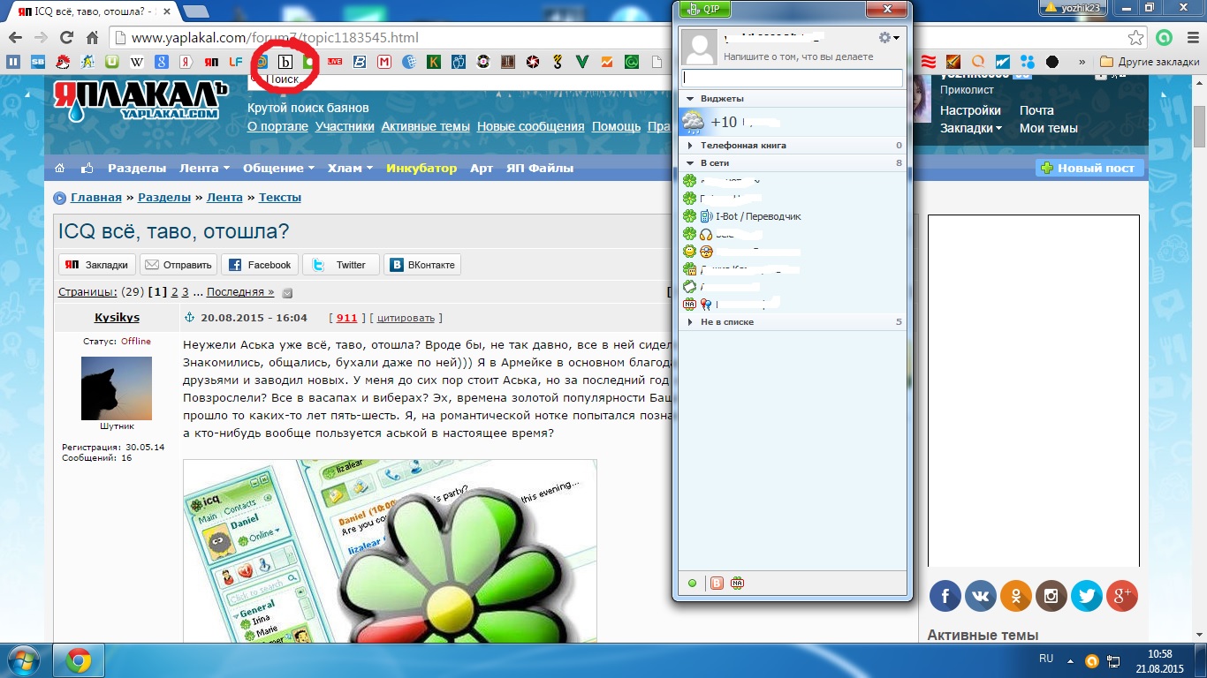Show hidden bookmarks with the » chevron
This screenshot has width=1207, height=678.
click(x=1083, y=62)
